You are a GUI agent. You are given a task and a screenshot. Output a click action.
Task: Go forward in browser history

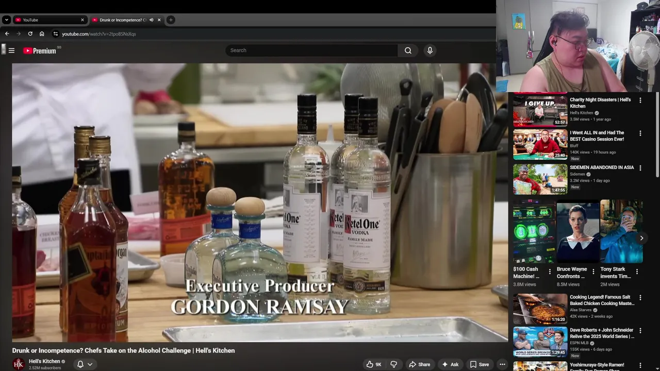coord(19,34)
